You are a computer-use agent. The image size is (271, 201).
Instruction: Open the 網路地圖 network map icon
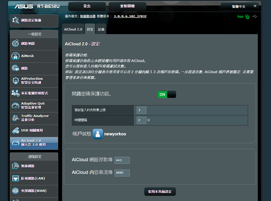pyautogui.click(x=15, y=43)
